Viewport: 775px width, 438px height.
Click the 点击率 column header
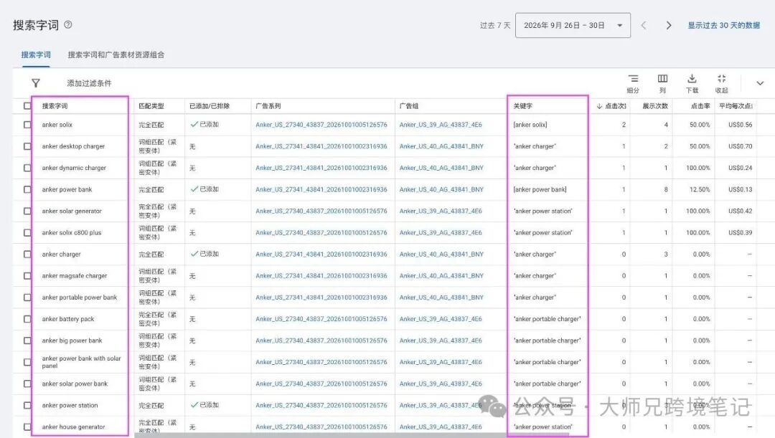700,106
